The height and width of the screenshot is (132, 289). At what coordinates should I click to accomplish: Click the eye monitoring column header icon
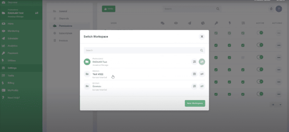(176, 23)
